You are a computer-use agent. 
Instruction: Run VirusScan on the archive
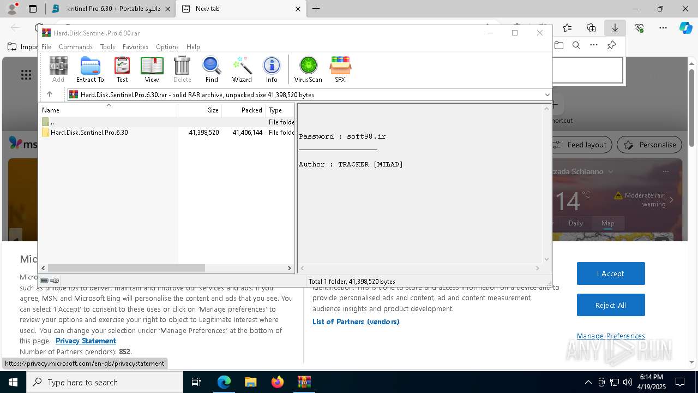pyautogui.click(x=308, y=69)
